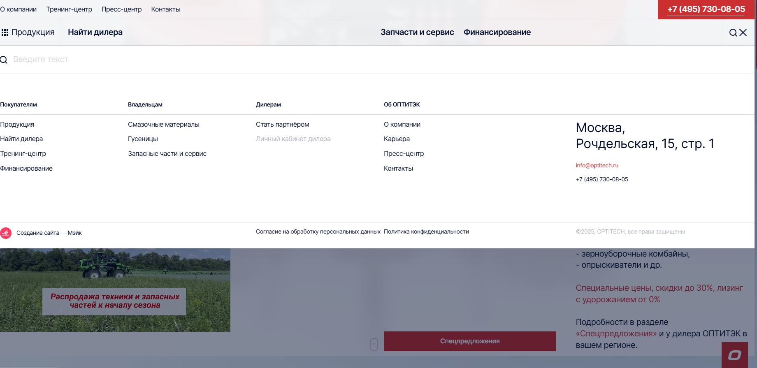Click Тренинг-центр link under Покупателям
The width and height of the screenshot is (757, 368).
click(x=23, y=153)
